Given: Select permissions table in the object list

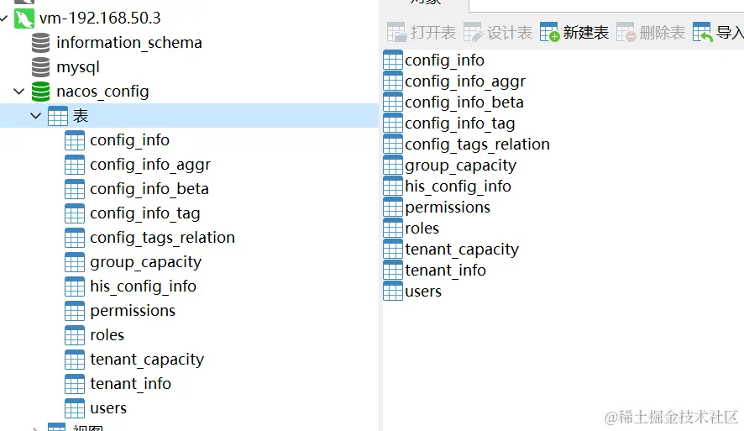Looking at the screenshot, I should coord(447,208).
